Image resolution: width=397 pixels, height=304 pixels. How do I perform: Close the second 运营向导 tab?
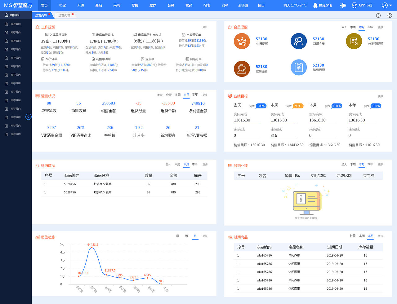73,14
